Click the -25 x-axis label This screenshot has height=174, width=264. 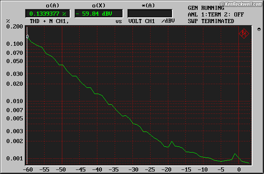(150, 169)
